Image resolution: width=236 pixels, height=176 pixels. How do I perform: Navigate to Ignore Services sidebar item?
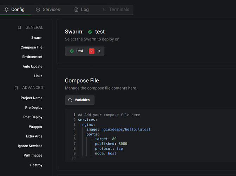point(30,146)
